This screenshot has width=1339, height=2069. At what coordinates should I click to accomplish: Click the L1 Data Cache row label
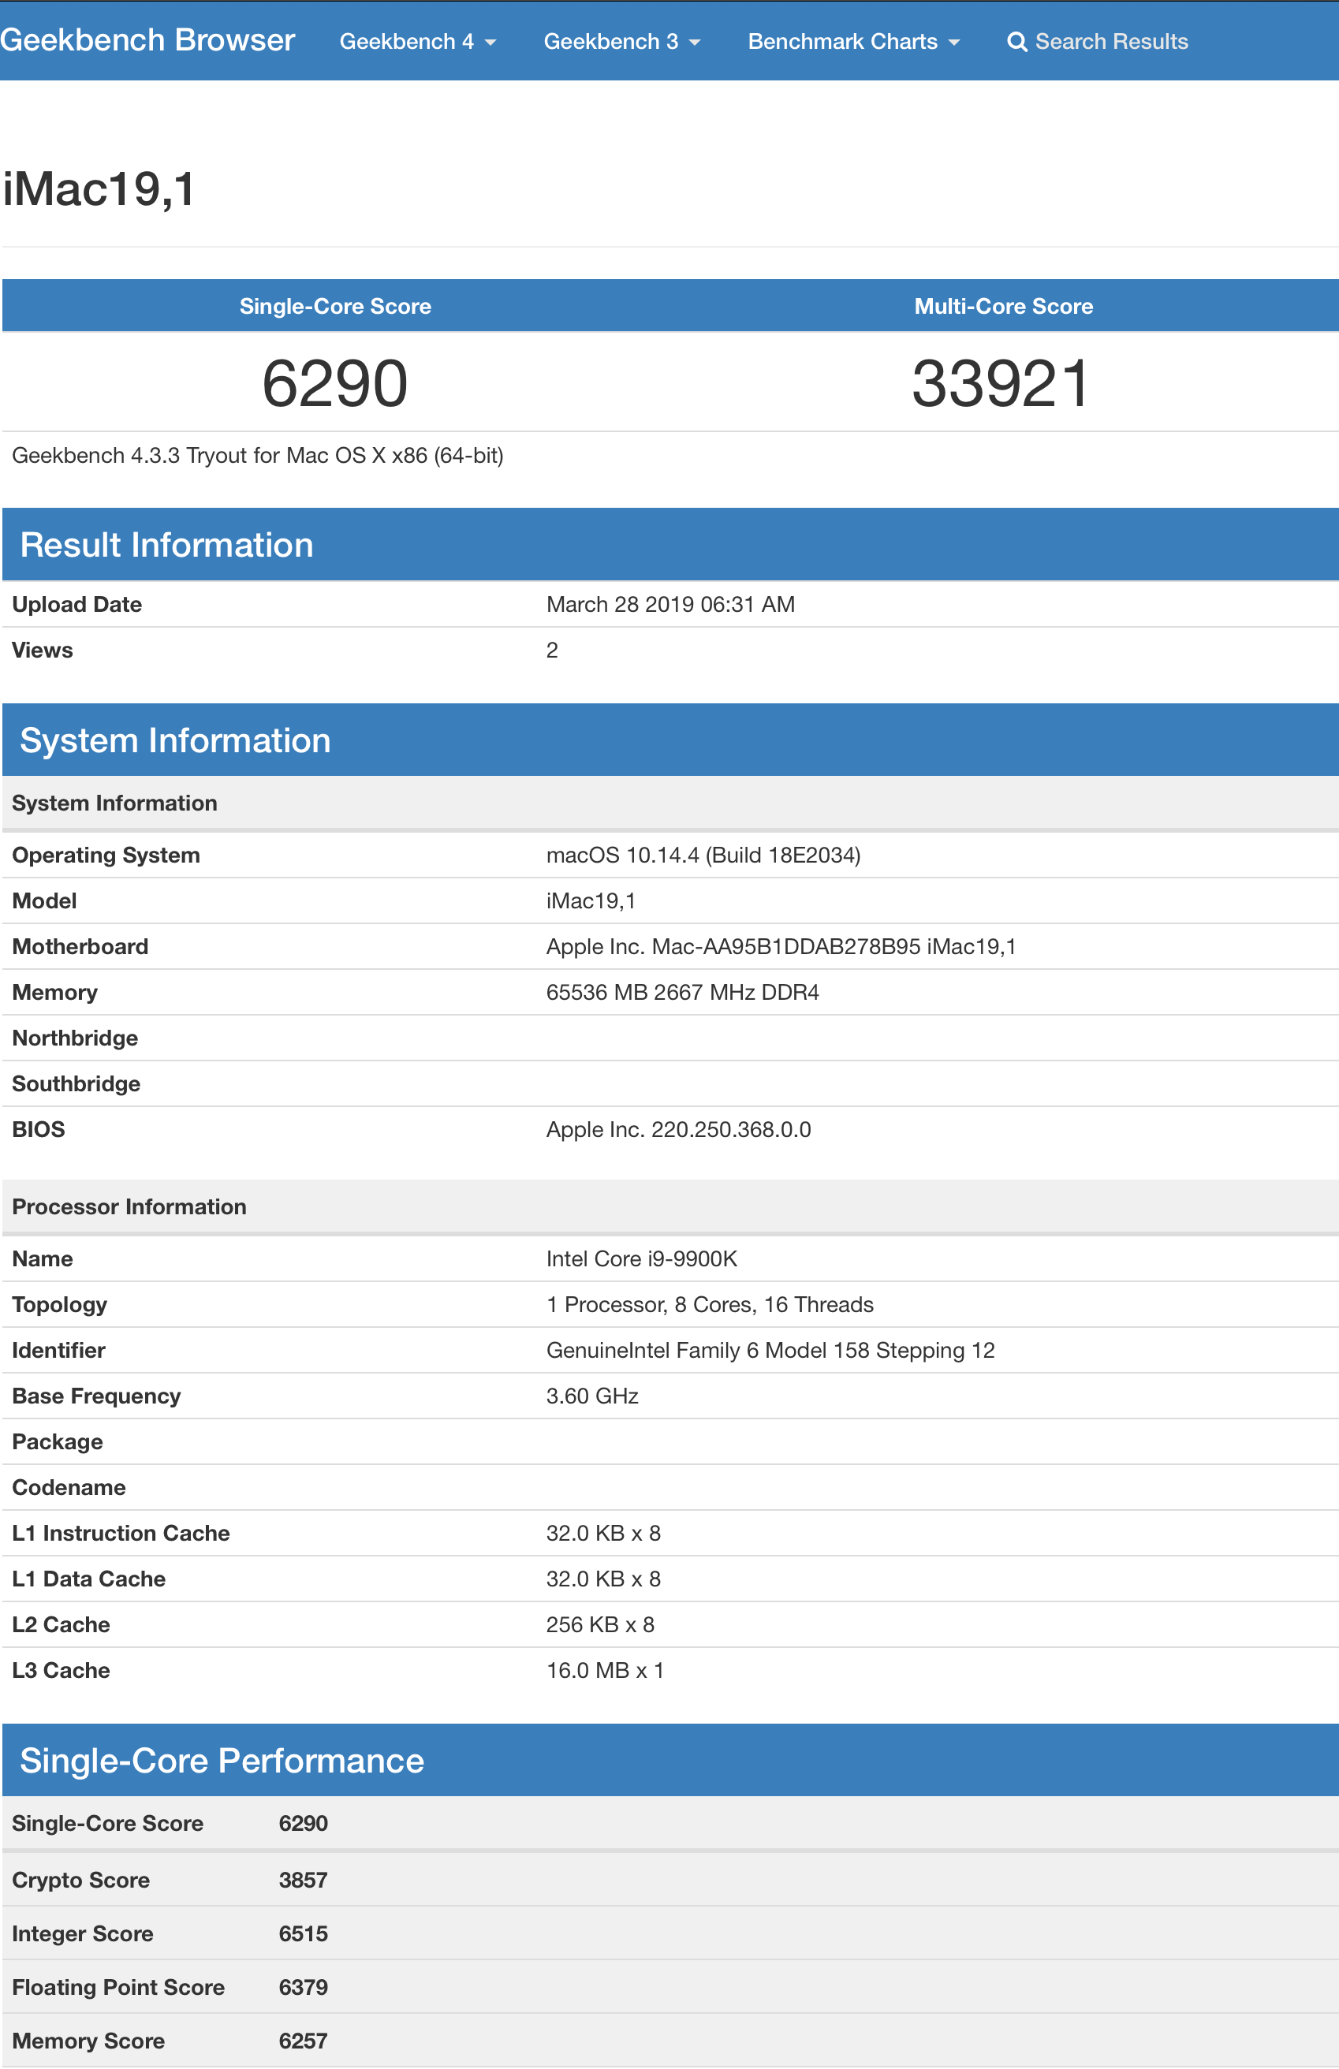(88, 1579)
